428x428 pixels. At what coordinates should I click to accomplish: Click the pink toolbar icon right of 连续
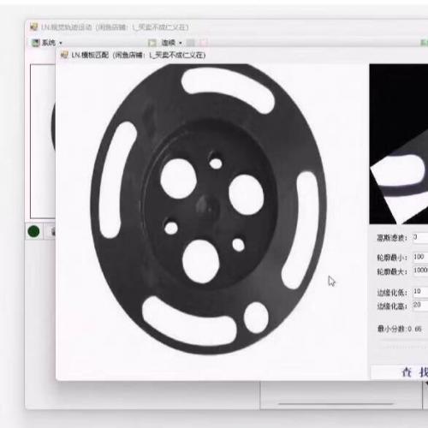tap(204, 43)
